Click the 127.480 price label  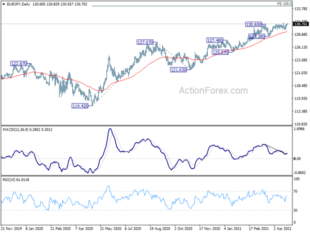215,40
